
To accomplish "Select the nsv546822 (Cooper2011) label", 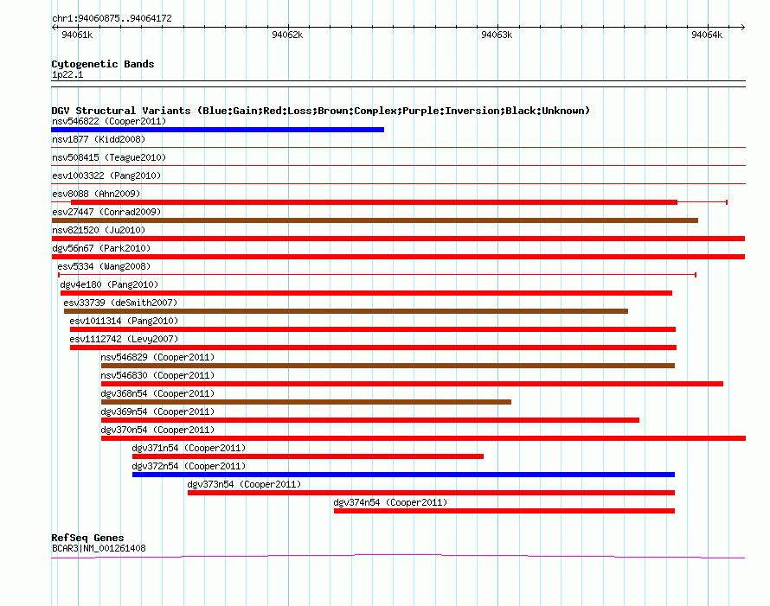I will 109,121.
